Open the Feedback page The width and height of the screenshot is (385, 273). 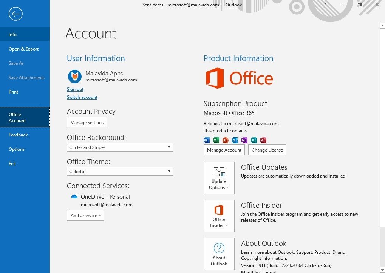(25, 135)
